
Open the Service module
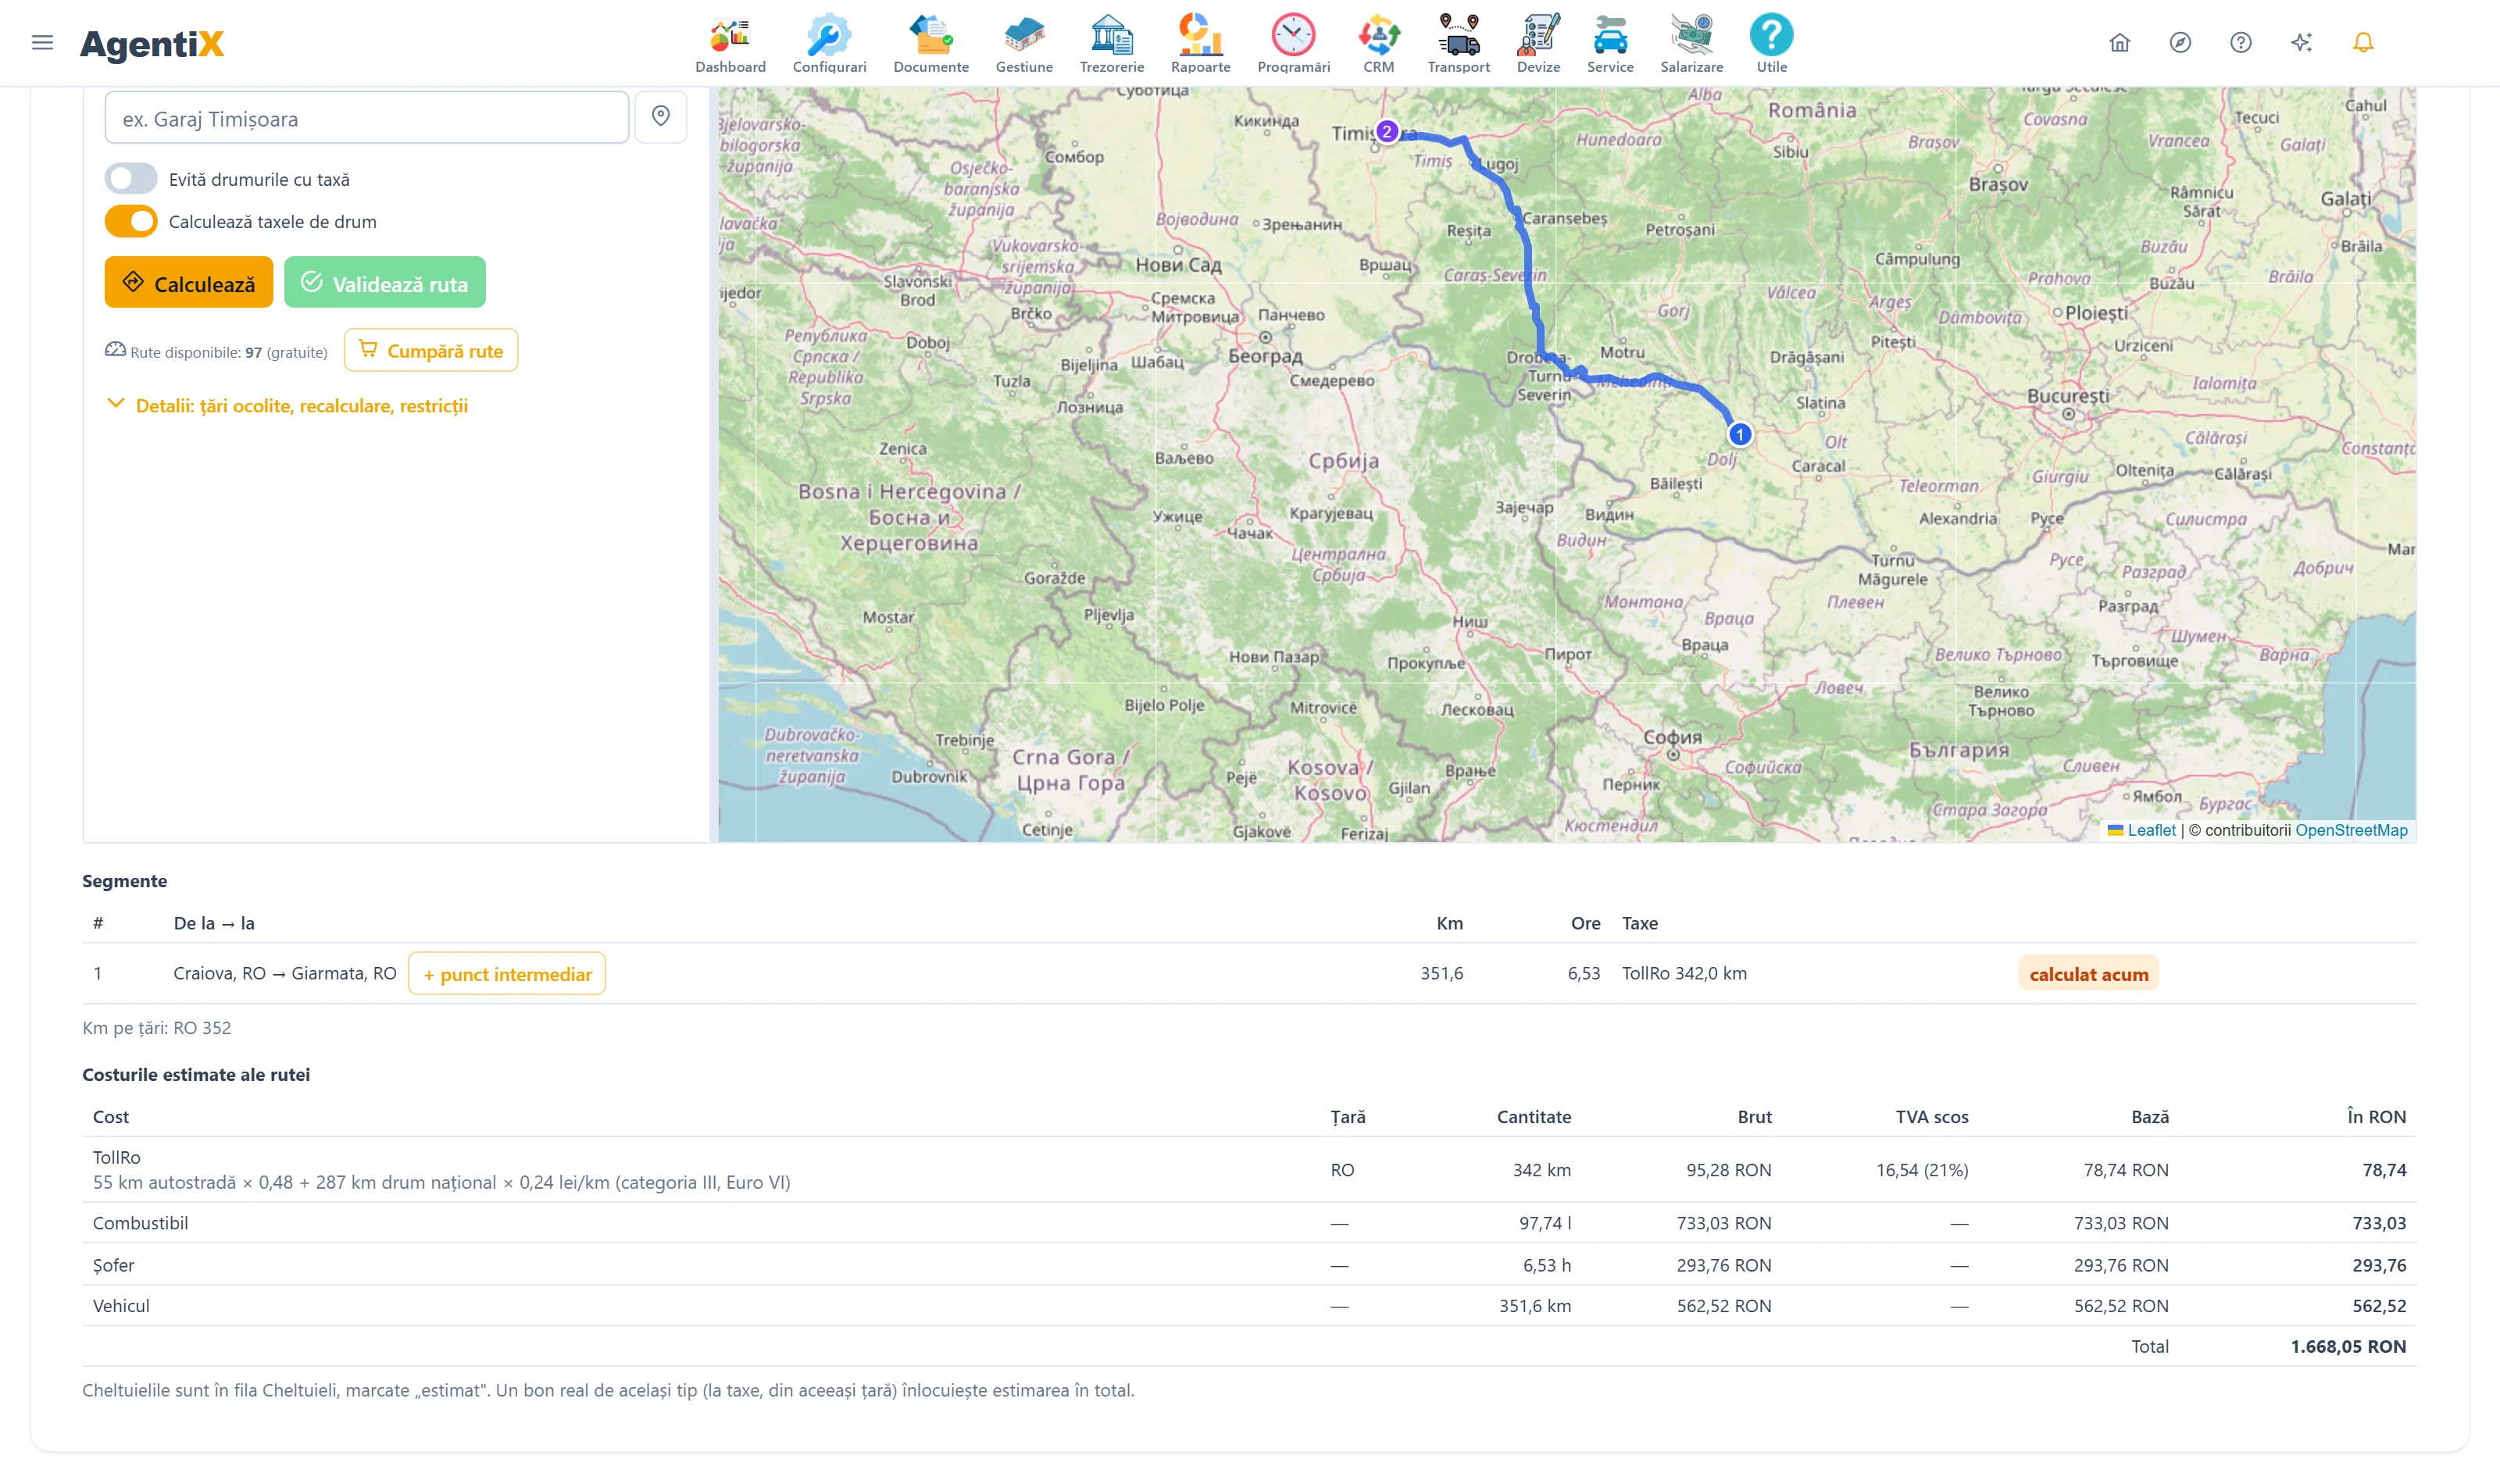pos(1610,44)
